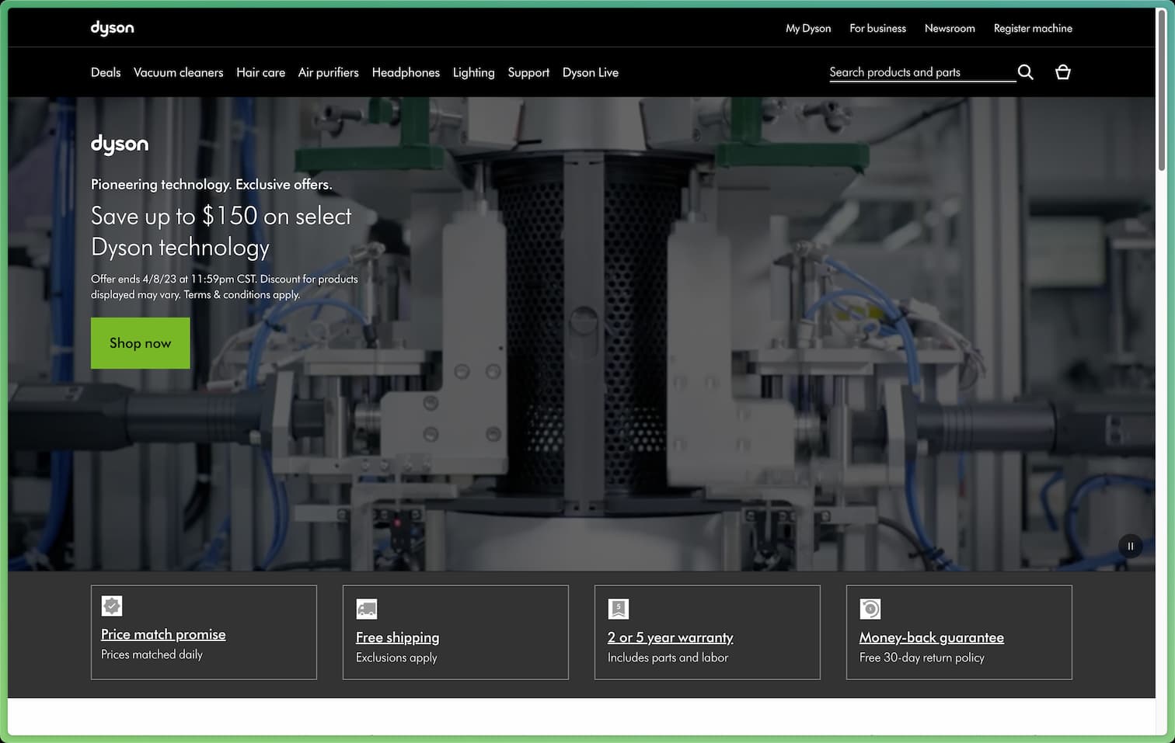Open the Lighting menu

click(473, 72)
